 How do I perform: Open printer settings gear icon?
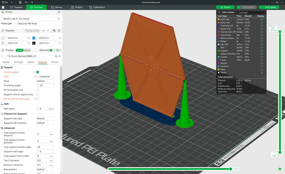point(59,12)
